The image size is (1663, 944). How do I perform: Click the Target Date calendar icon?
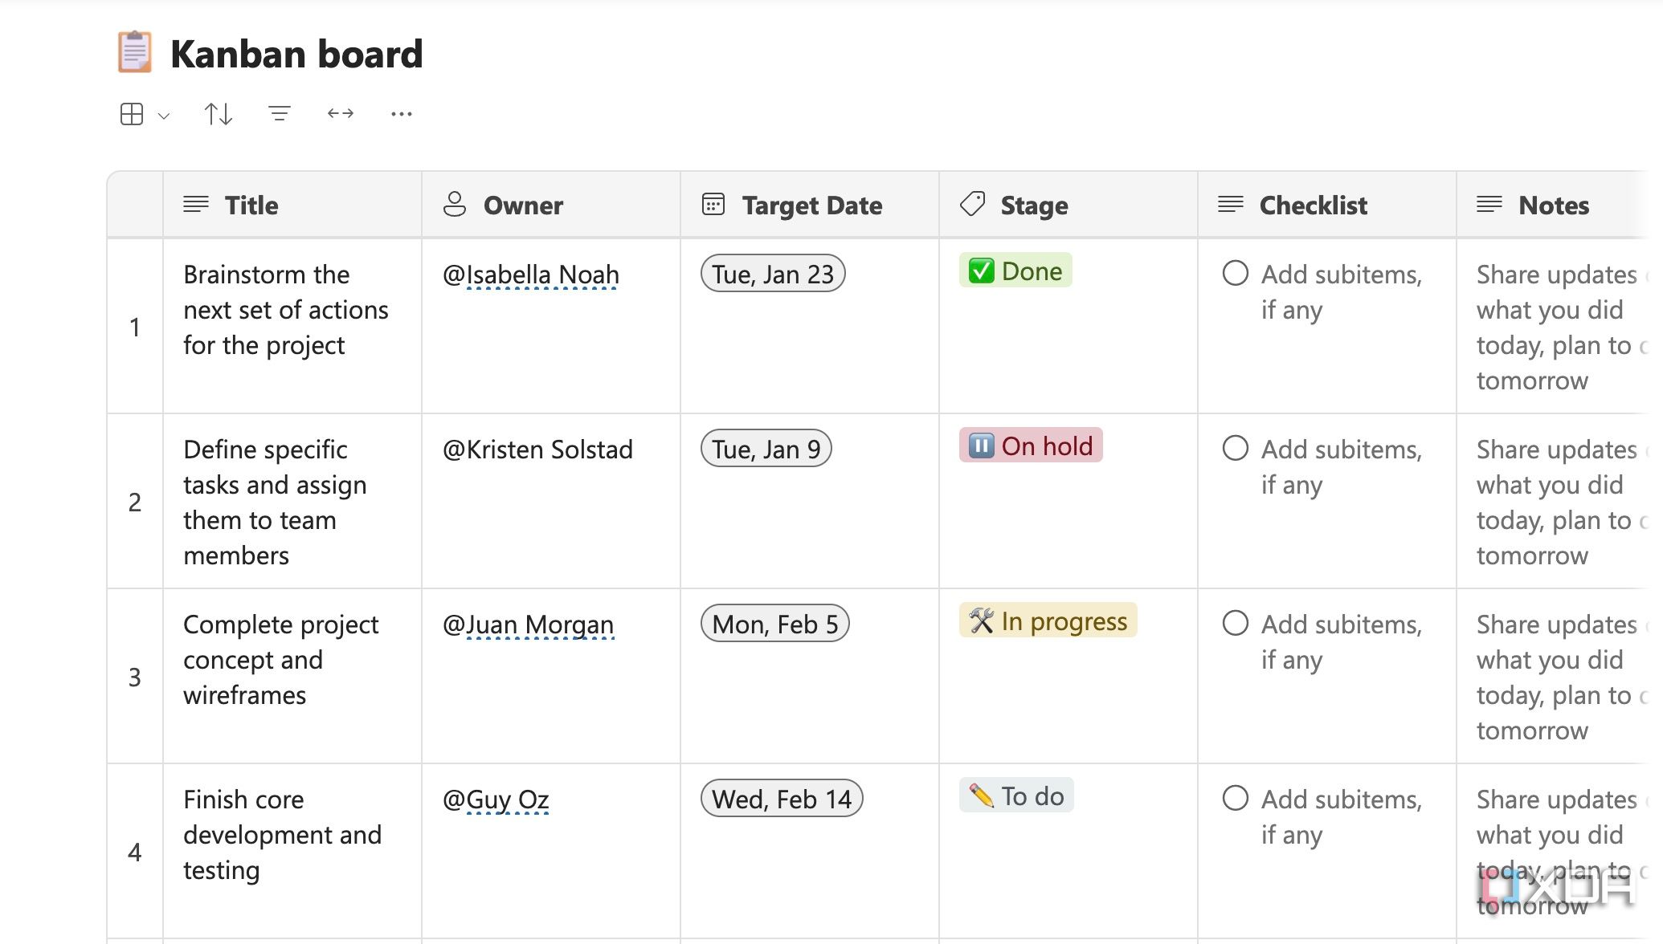[713, 205]
